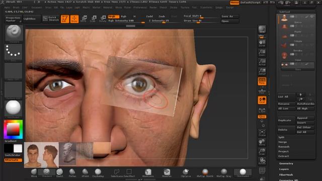Open the Transform menu
The height and width of the screenshot is (181, 322).
[x=206, y=8]
